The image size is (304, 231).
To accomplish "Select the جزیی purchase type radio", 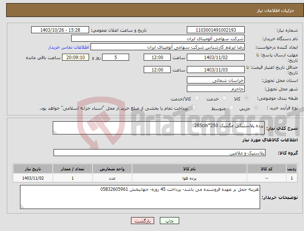I will 256,107.
